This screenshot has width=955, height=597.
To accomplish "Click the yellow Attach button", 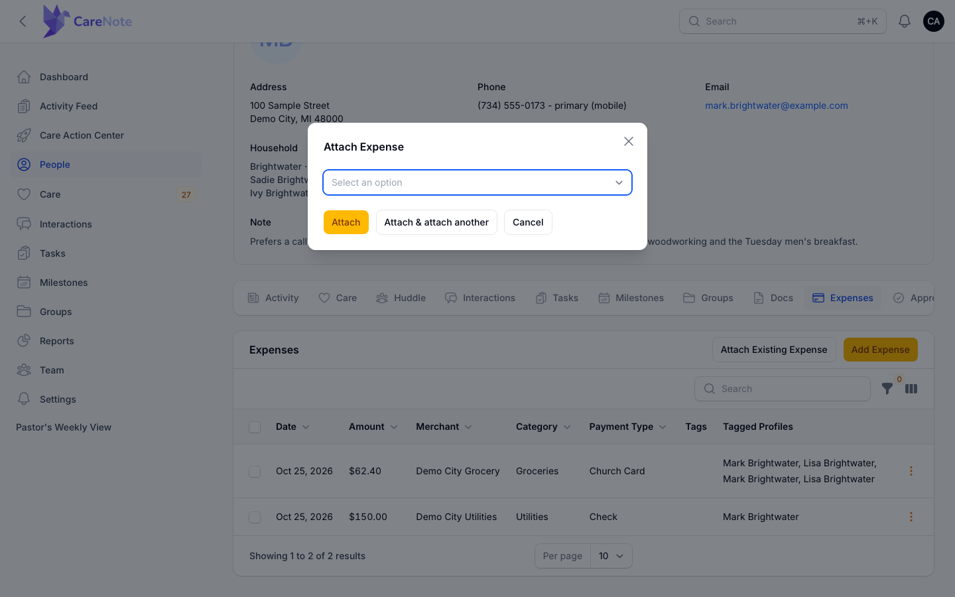I will tap(346, 222).
